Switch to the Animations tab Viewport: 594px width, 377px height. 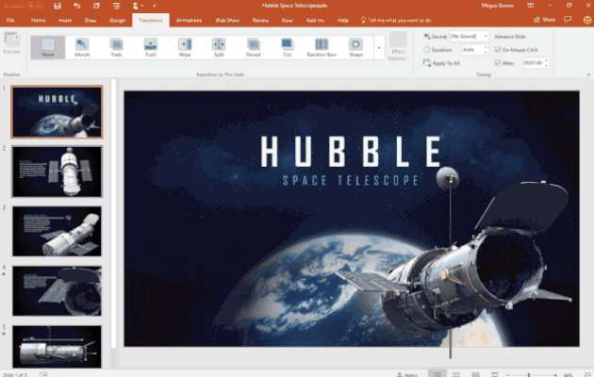pyautogui.click(x=189, y=20)
